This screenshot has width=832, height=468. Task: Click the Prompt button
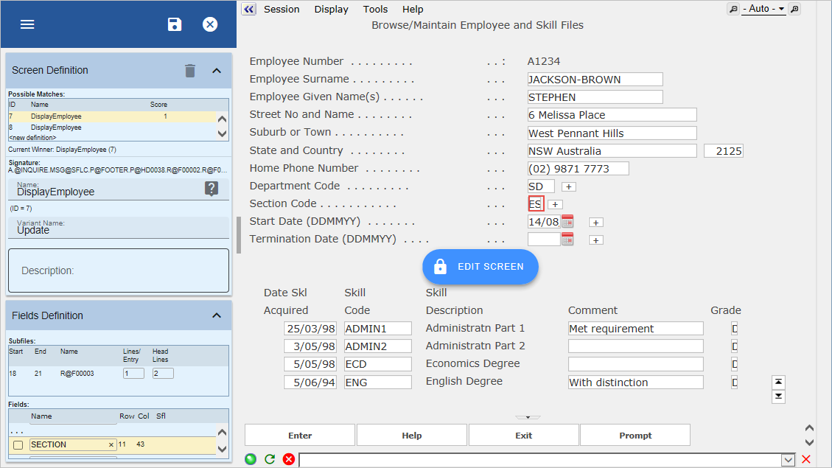point(635,435)
